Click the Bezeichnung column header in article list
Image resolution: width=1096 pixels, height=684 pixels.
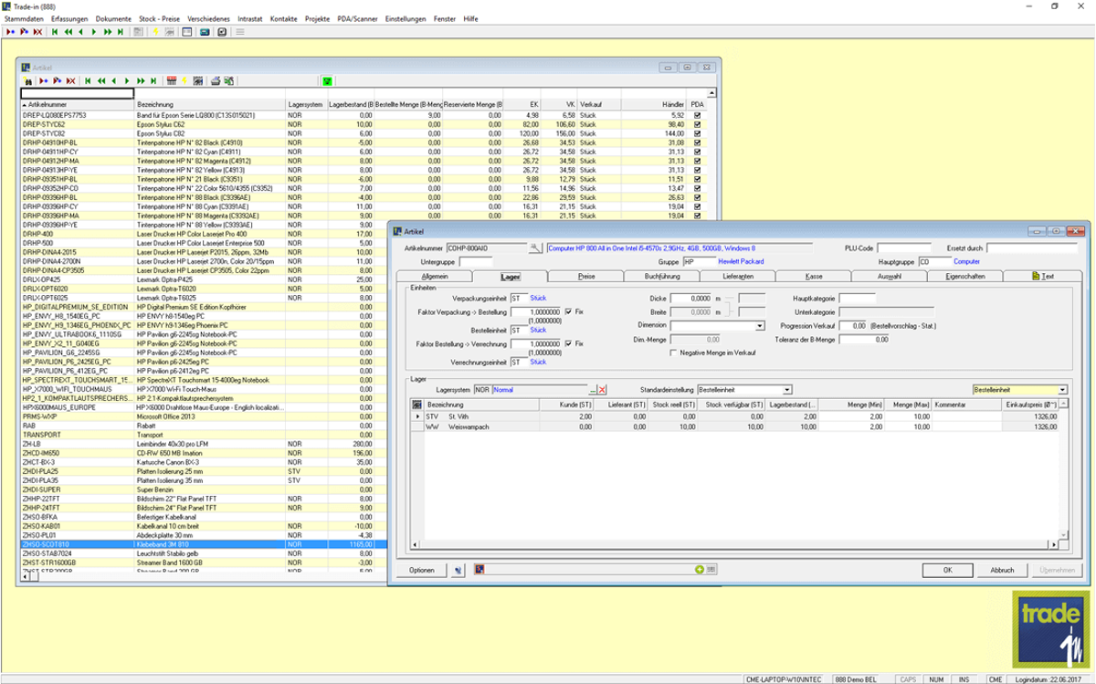[209, 105]
